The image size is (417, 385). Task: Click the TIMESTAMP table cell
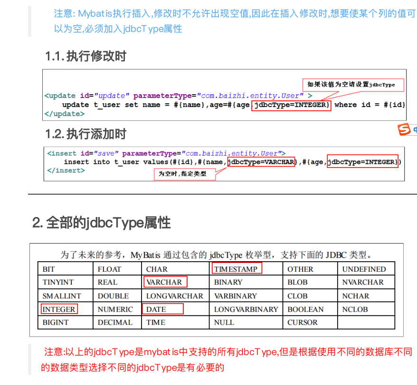pos(246,268)
